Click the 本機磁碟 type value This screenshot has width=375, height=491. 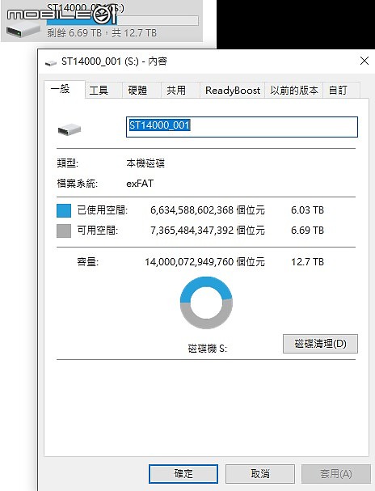[145, 163]
